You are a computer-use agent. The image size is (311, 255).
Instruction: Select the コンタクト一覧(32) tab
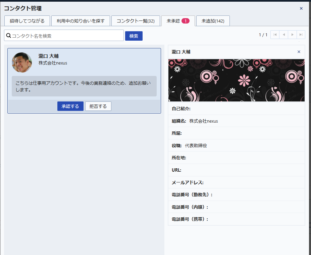[136, 21]
